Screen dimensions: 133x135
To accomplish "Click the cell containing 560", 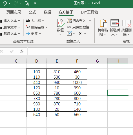I will pyautogui.click(x=77, y=114).
